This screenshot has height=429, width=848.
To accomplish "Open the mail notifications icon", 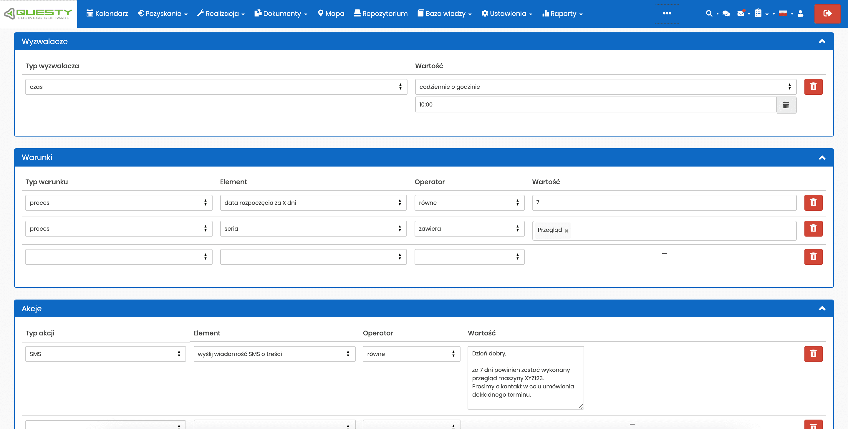I will coord(741,13).
